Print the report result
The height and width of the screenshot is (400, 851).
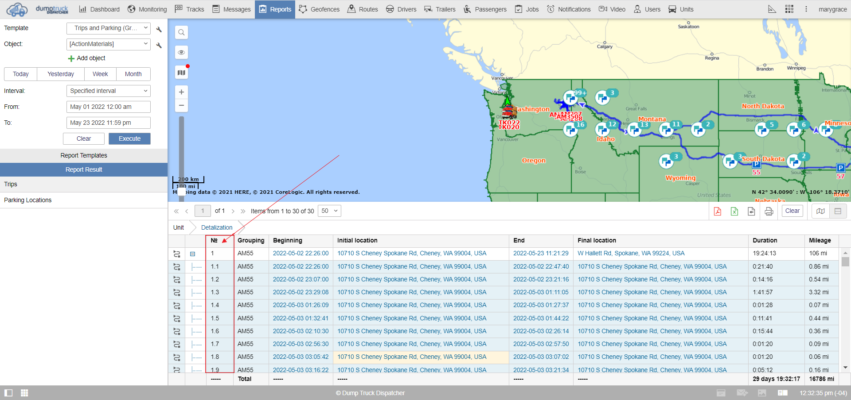tap(769, 212)
